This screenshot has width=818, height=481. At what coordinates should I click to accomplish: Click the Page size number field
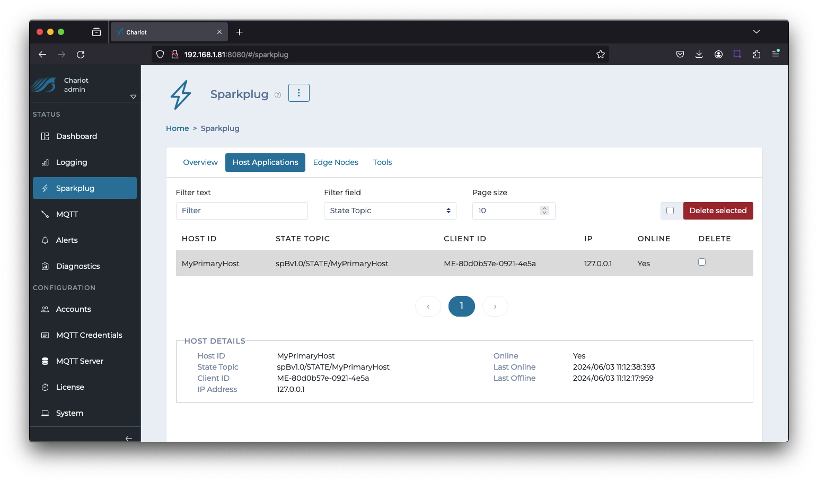tap(514, 211)
